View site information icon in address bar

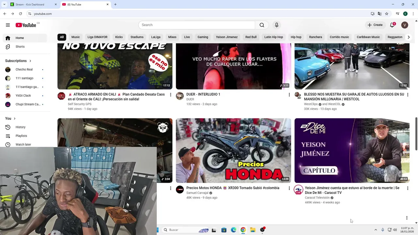(30, 14)
